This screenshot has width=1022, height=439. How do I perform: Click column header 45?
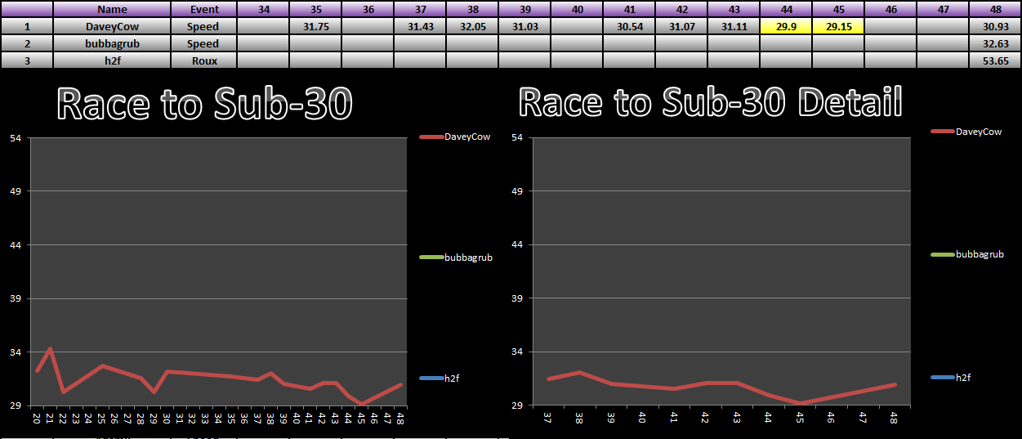pos(839,9)
